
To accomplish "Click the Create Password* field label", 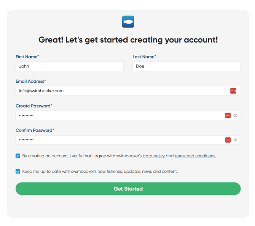I will pyautogui.click(x=34, y=106).
